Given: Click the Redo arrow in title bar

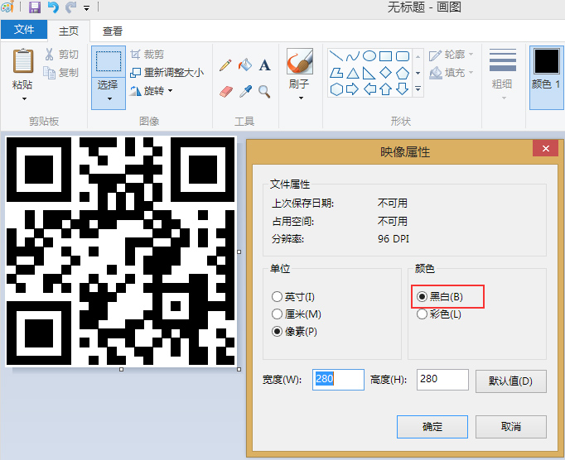Looking at the screenshot, I should click(71, 7).
